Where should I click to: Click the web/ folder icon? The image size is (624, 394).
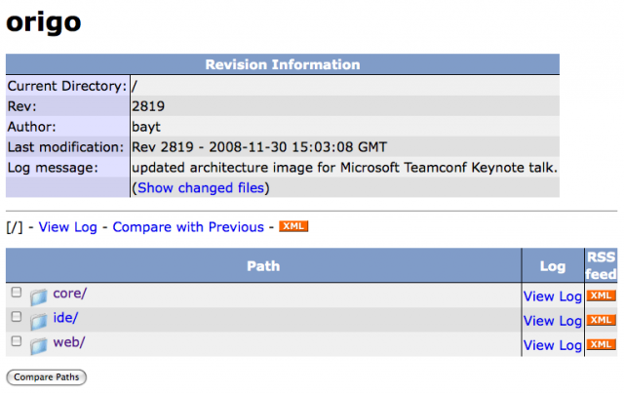[x=38, y=344]
